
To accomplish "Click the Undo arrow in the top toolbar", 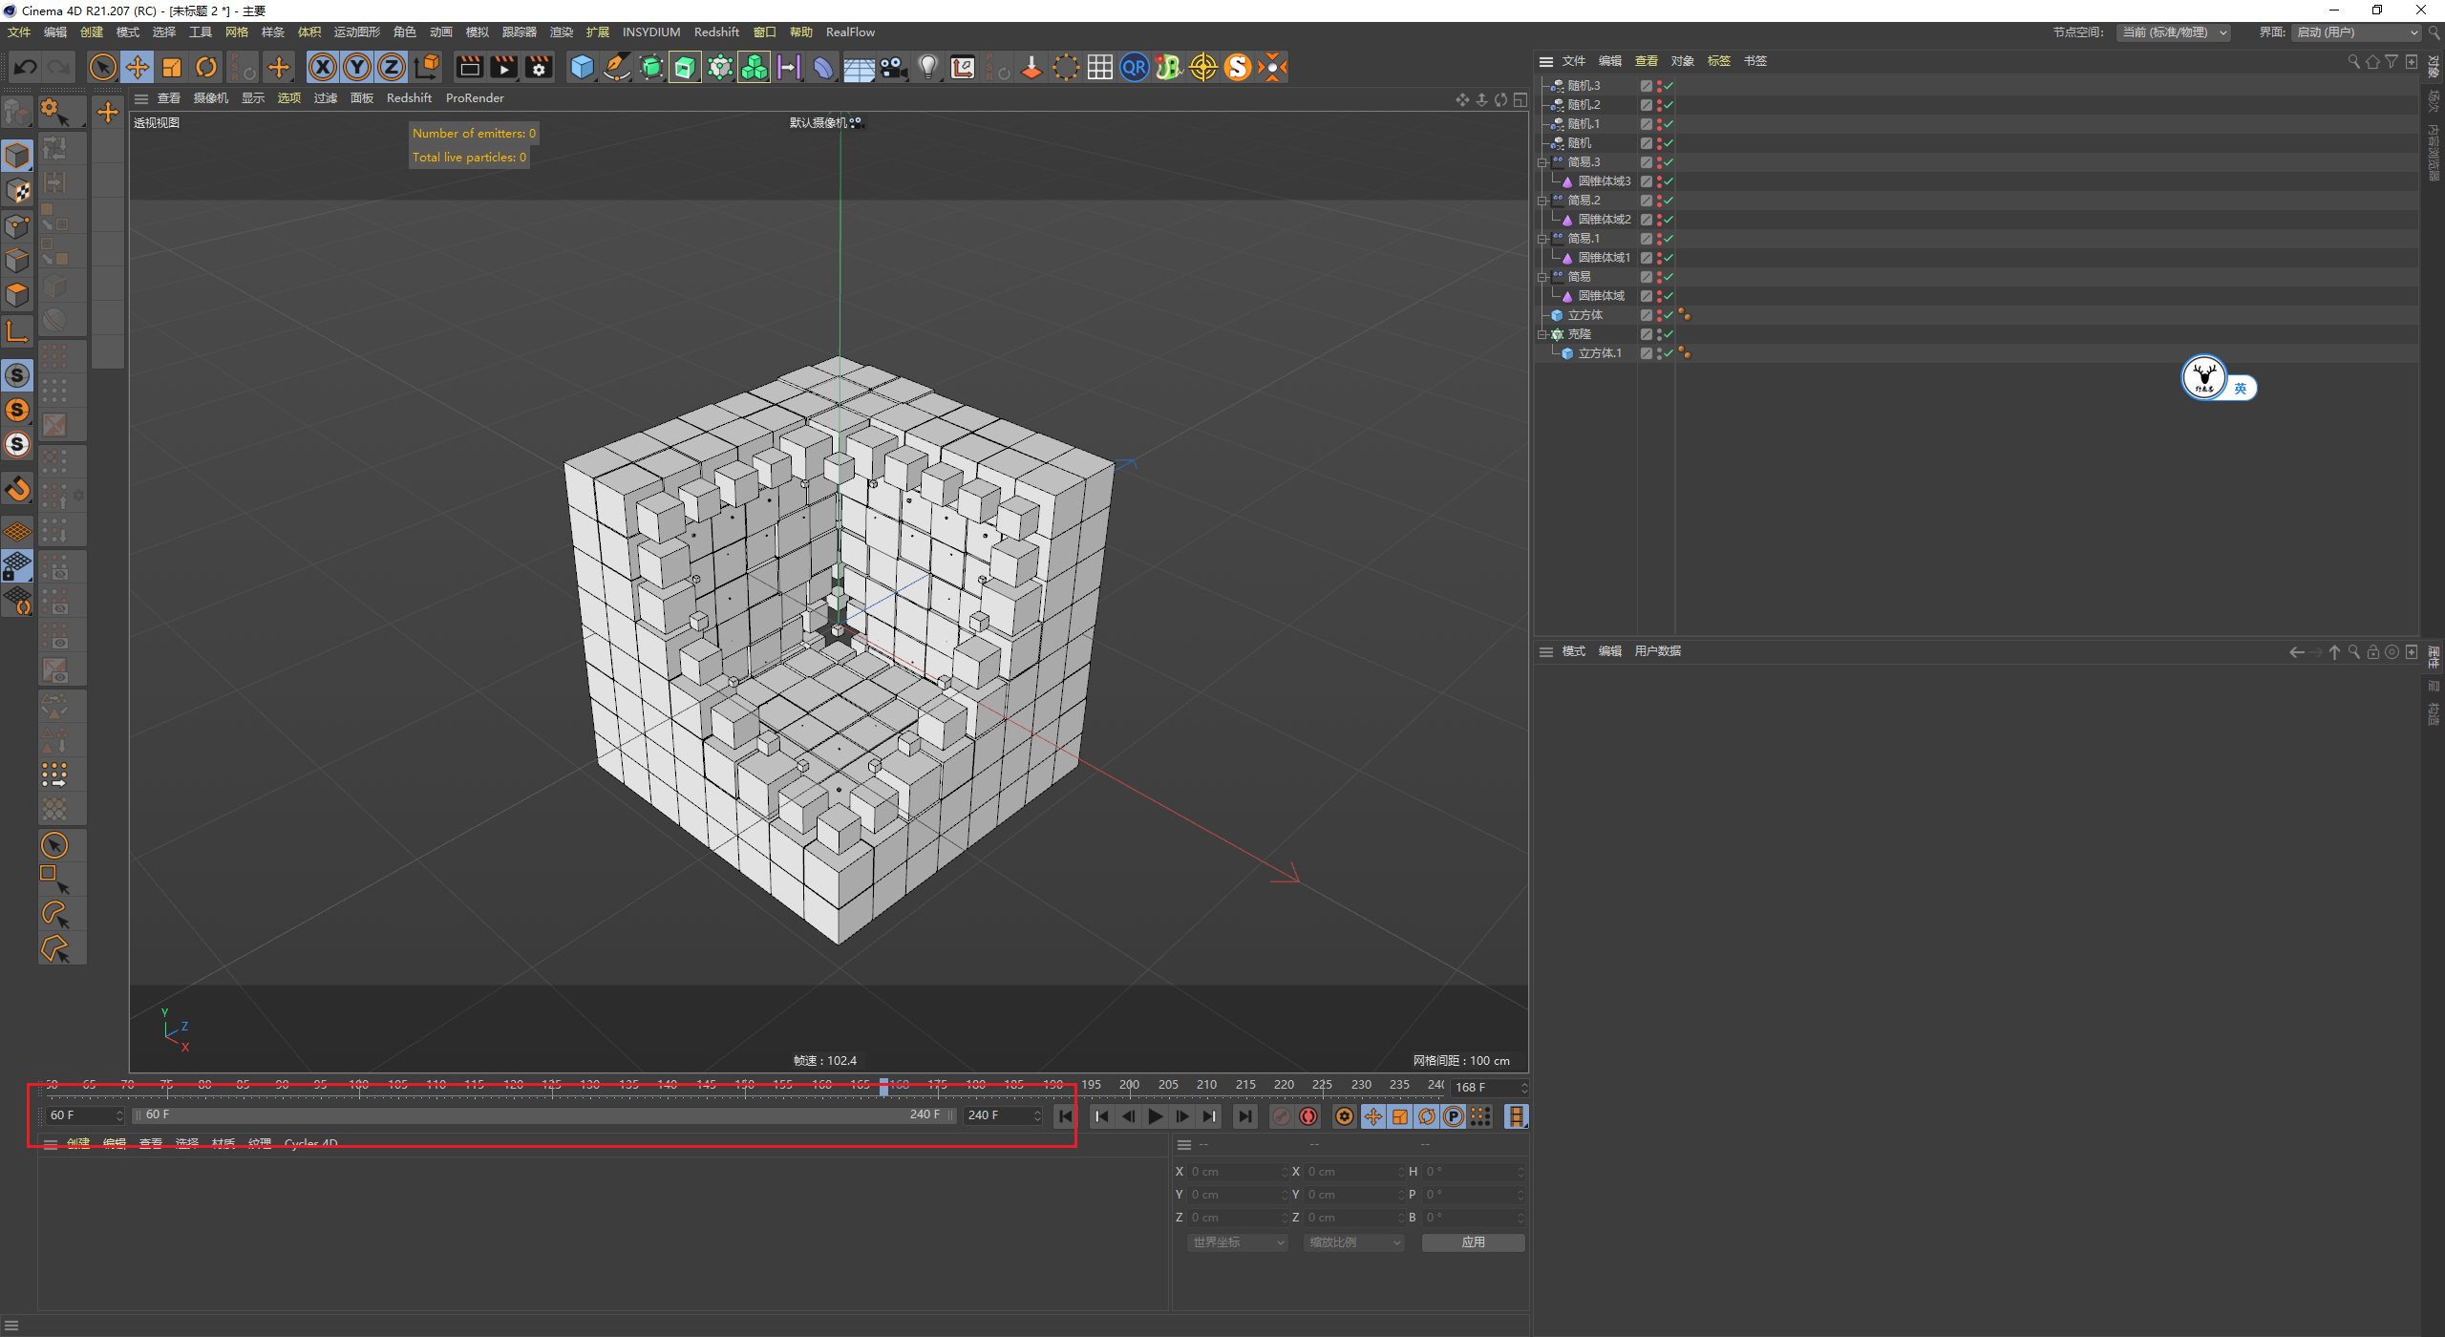I will coord(26,67).
